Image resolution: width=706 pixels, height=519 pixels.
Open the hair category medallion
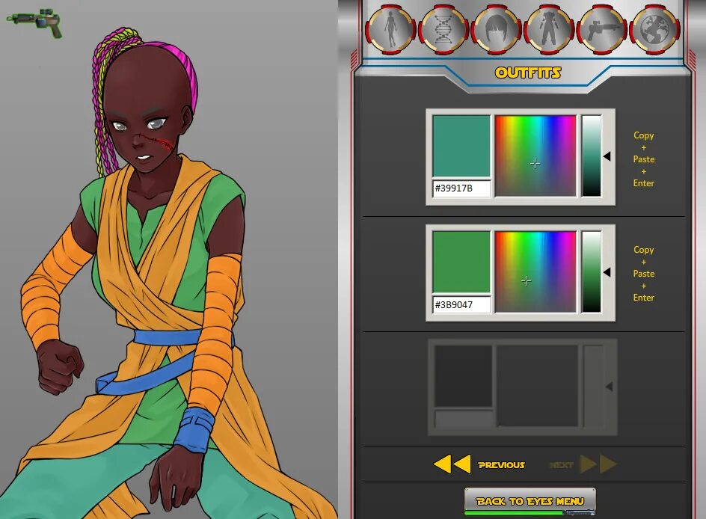pos(496,29)
